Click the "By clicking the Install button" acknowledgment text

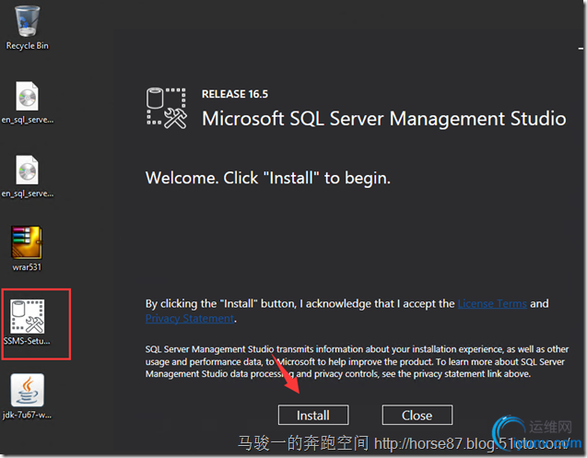(300, 303)
